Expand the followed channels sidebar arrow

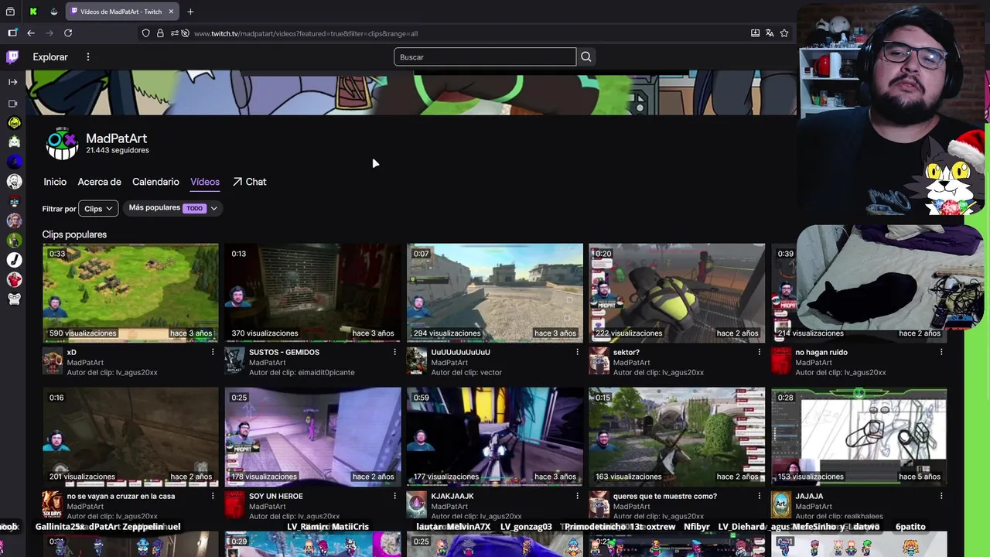[12, 81]
